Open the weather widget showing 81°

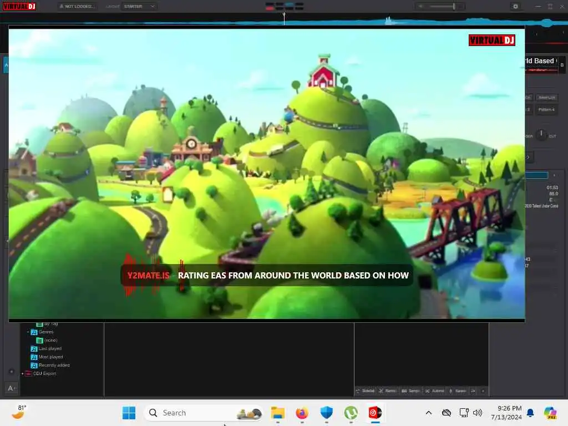click(19, 412)
